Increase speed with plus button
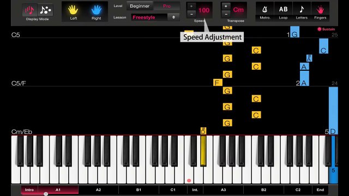 [x=191, y=6]
